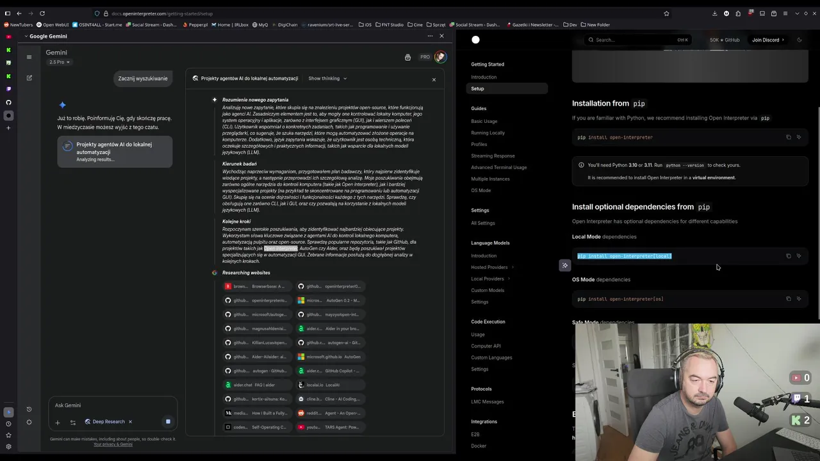The width and height of the screenshot is (820, 461).
Task: Focus the docs Search field
Action: tap(637, 40)
